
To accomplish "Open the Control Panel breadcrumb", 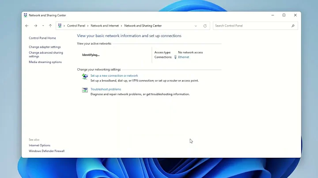I will coord(76,26).
